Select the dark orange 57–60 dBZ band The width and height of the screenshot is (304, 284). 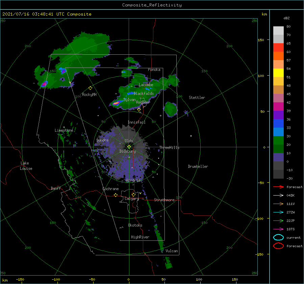(278, 56)
